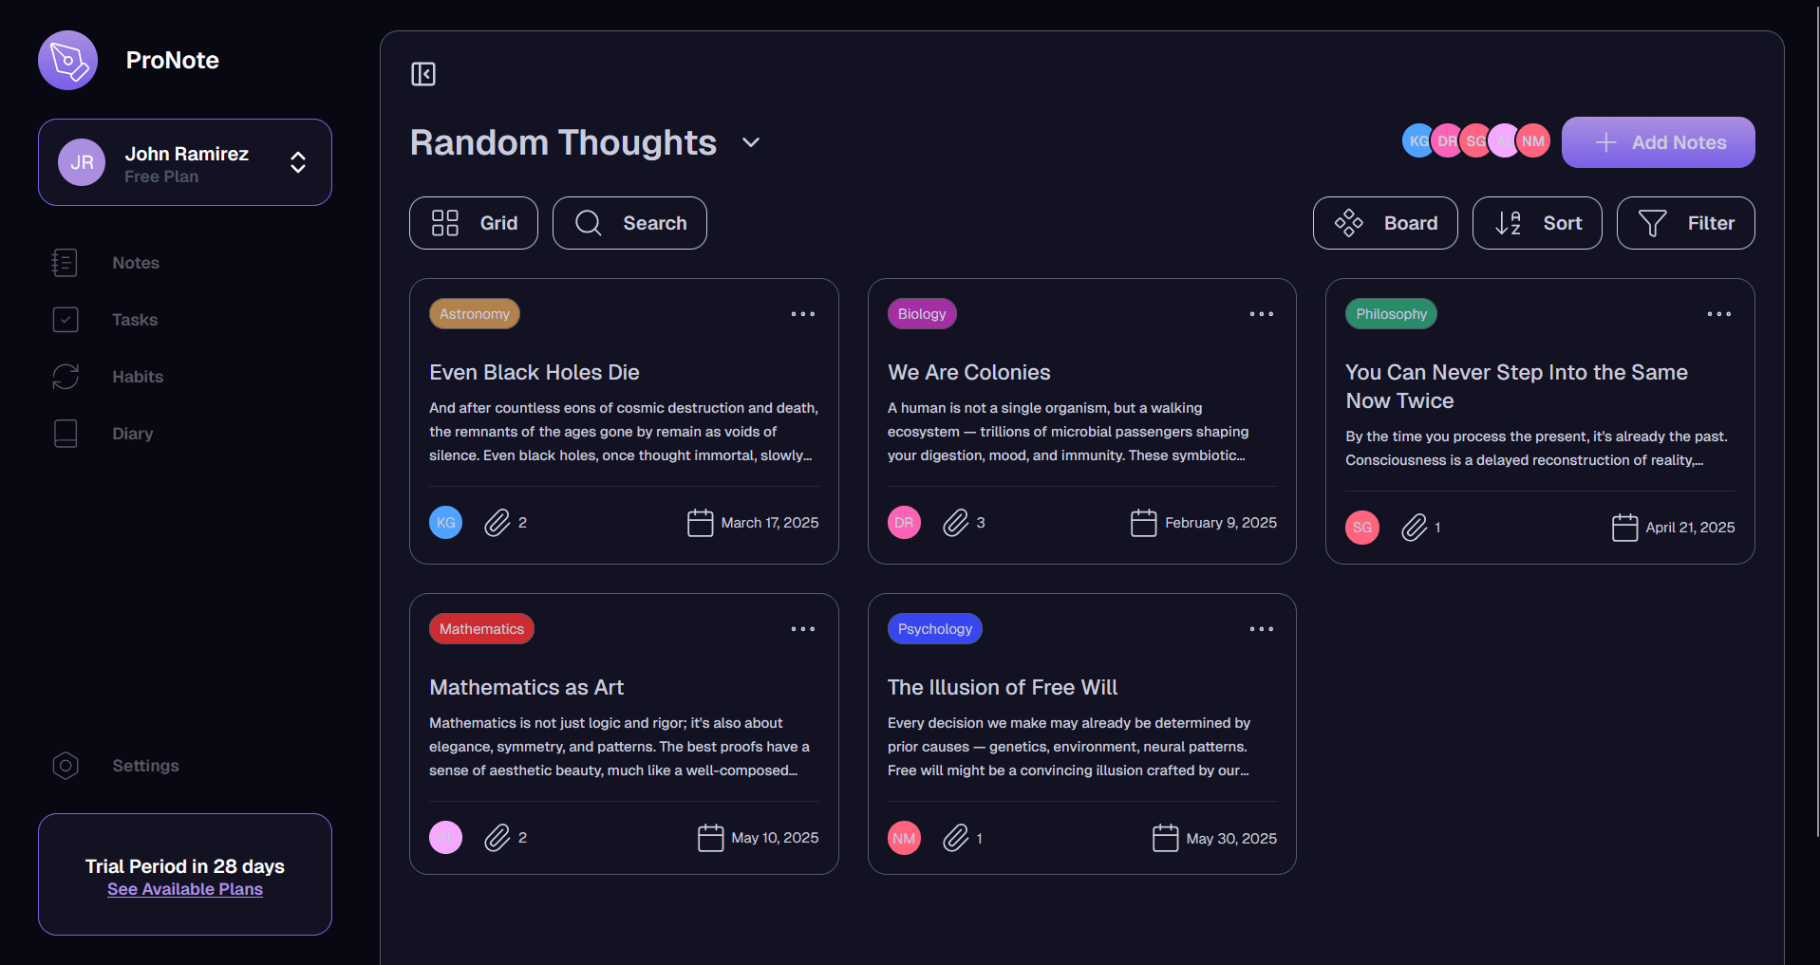Image resolution: width=1820 pixels, height=965 pixels.
Task: Click the NM collaborator avatar in header
Action: point(1532,141)
